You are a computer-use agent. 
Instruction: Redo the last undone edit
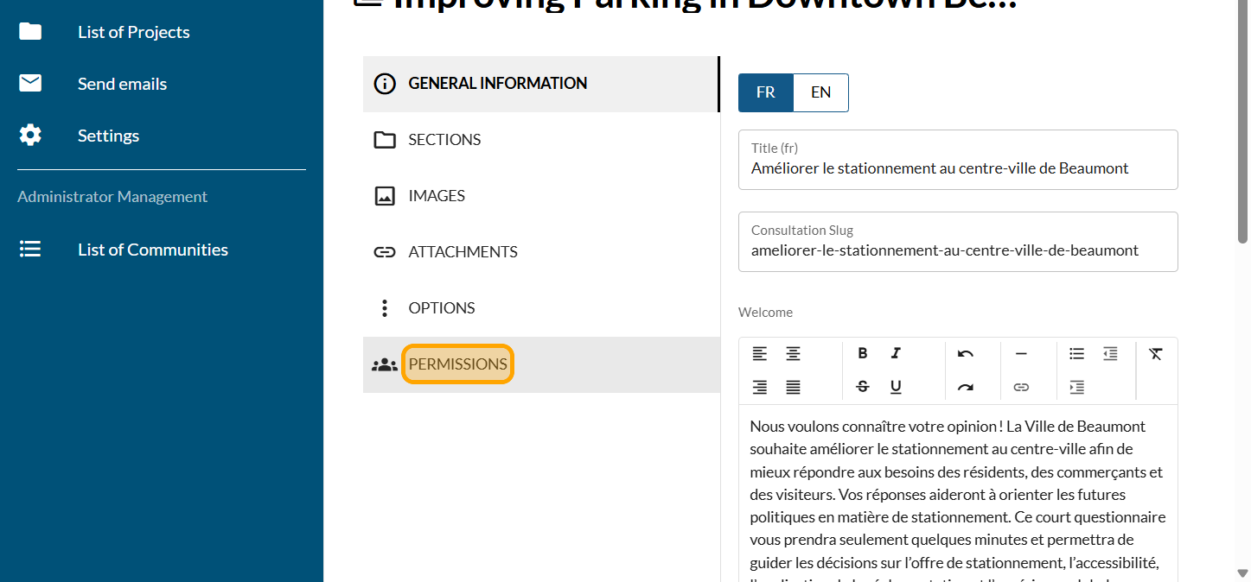pos(966,387)
